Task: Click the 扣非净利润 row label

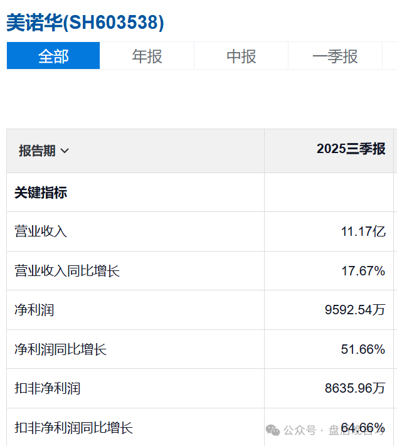Action: 48,388
